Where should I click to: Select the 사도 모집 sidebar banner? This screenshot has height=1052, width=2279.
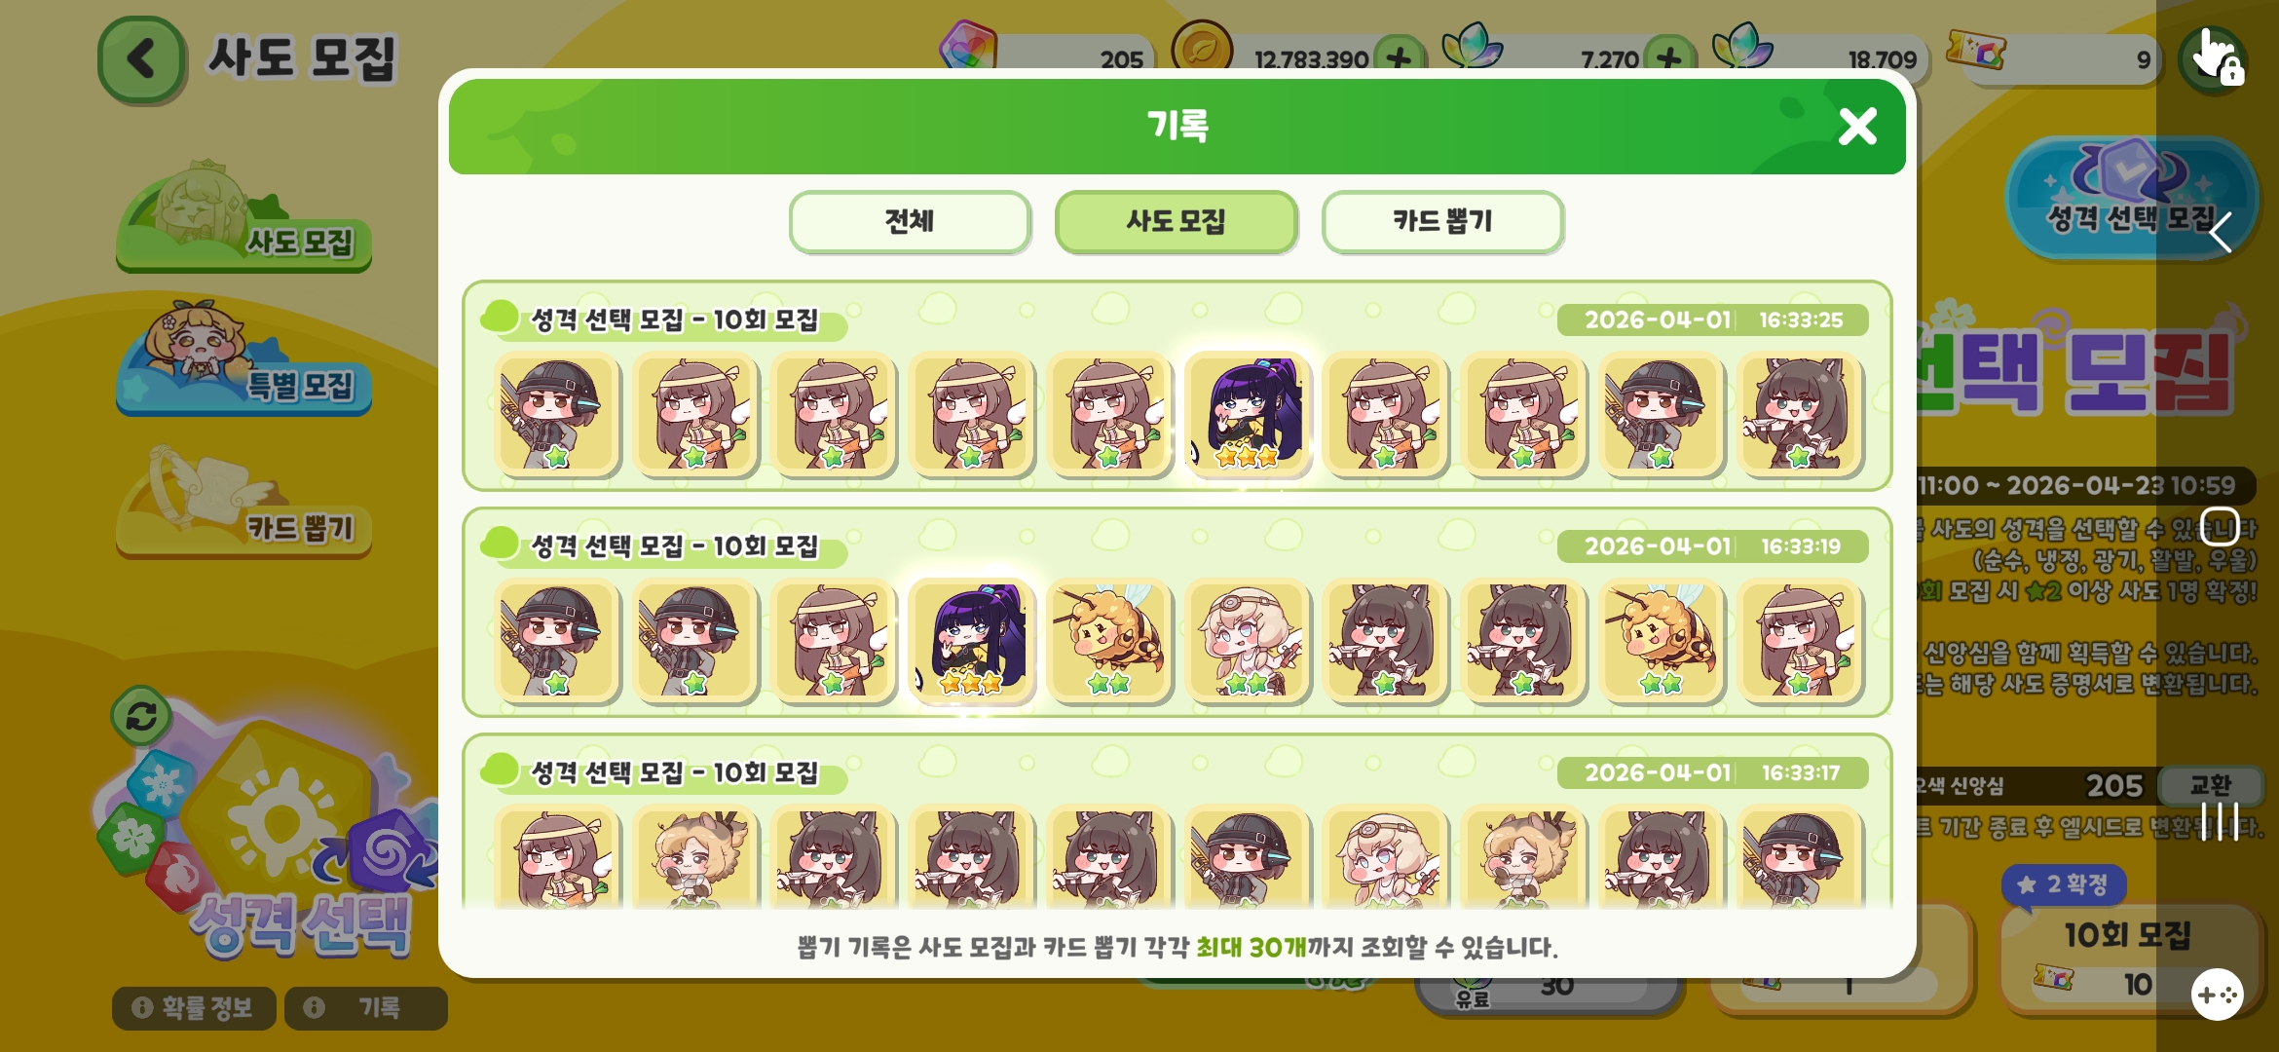pyautogui.click(x=243, y=218)
